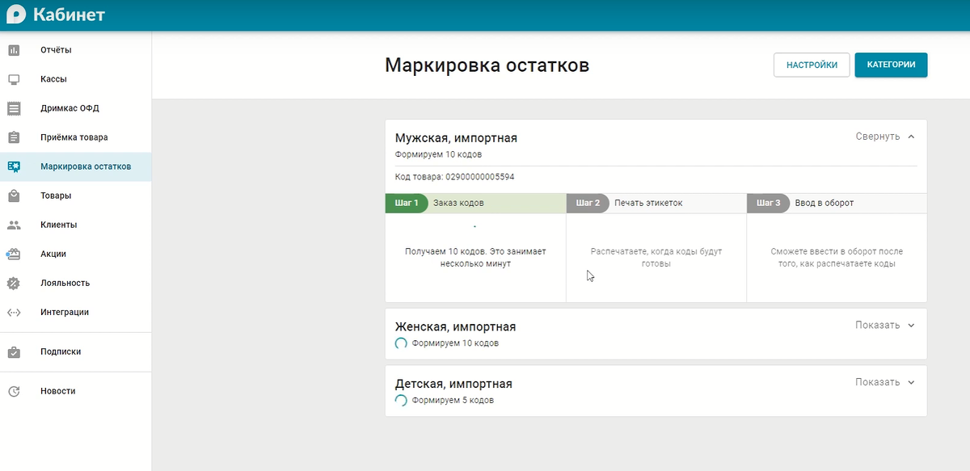Click the Дримкас ОФД receipt icon
Screen dimensions: 970x471
(14, 107)
